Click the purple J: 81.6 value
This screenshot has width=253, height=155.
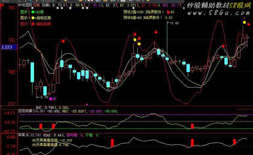coord(96,5)
